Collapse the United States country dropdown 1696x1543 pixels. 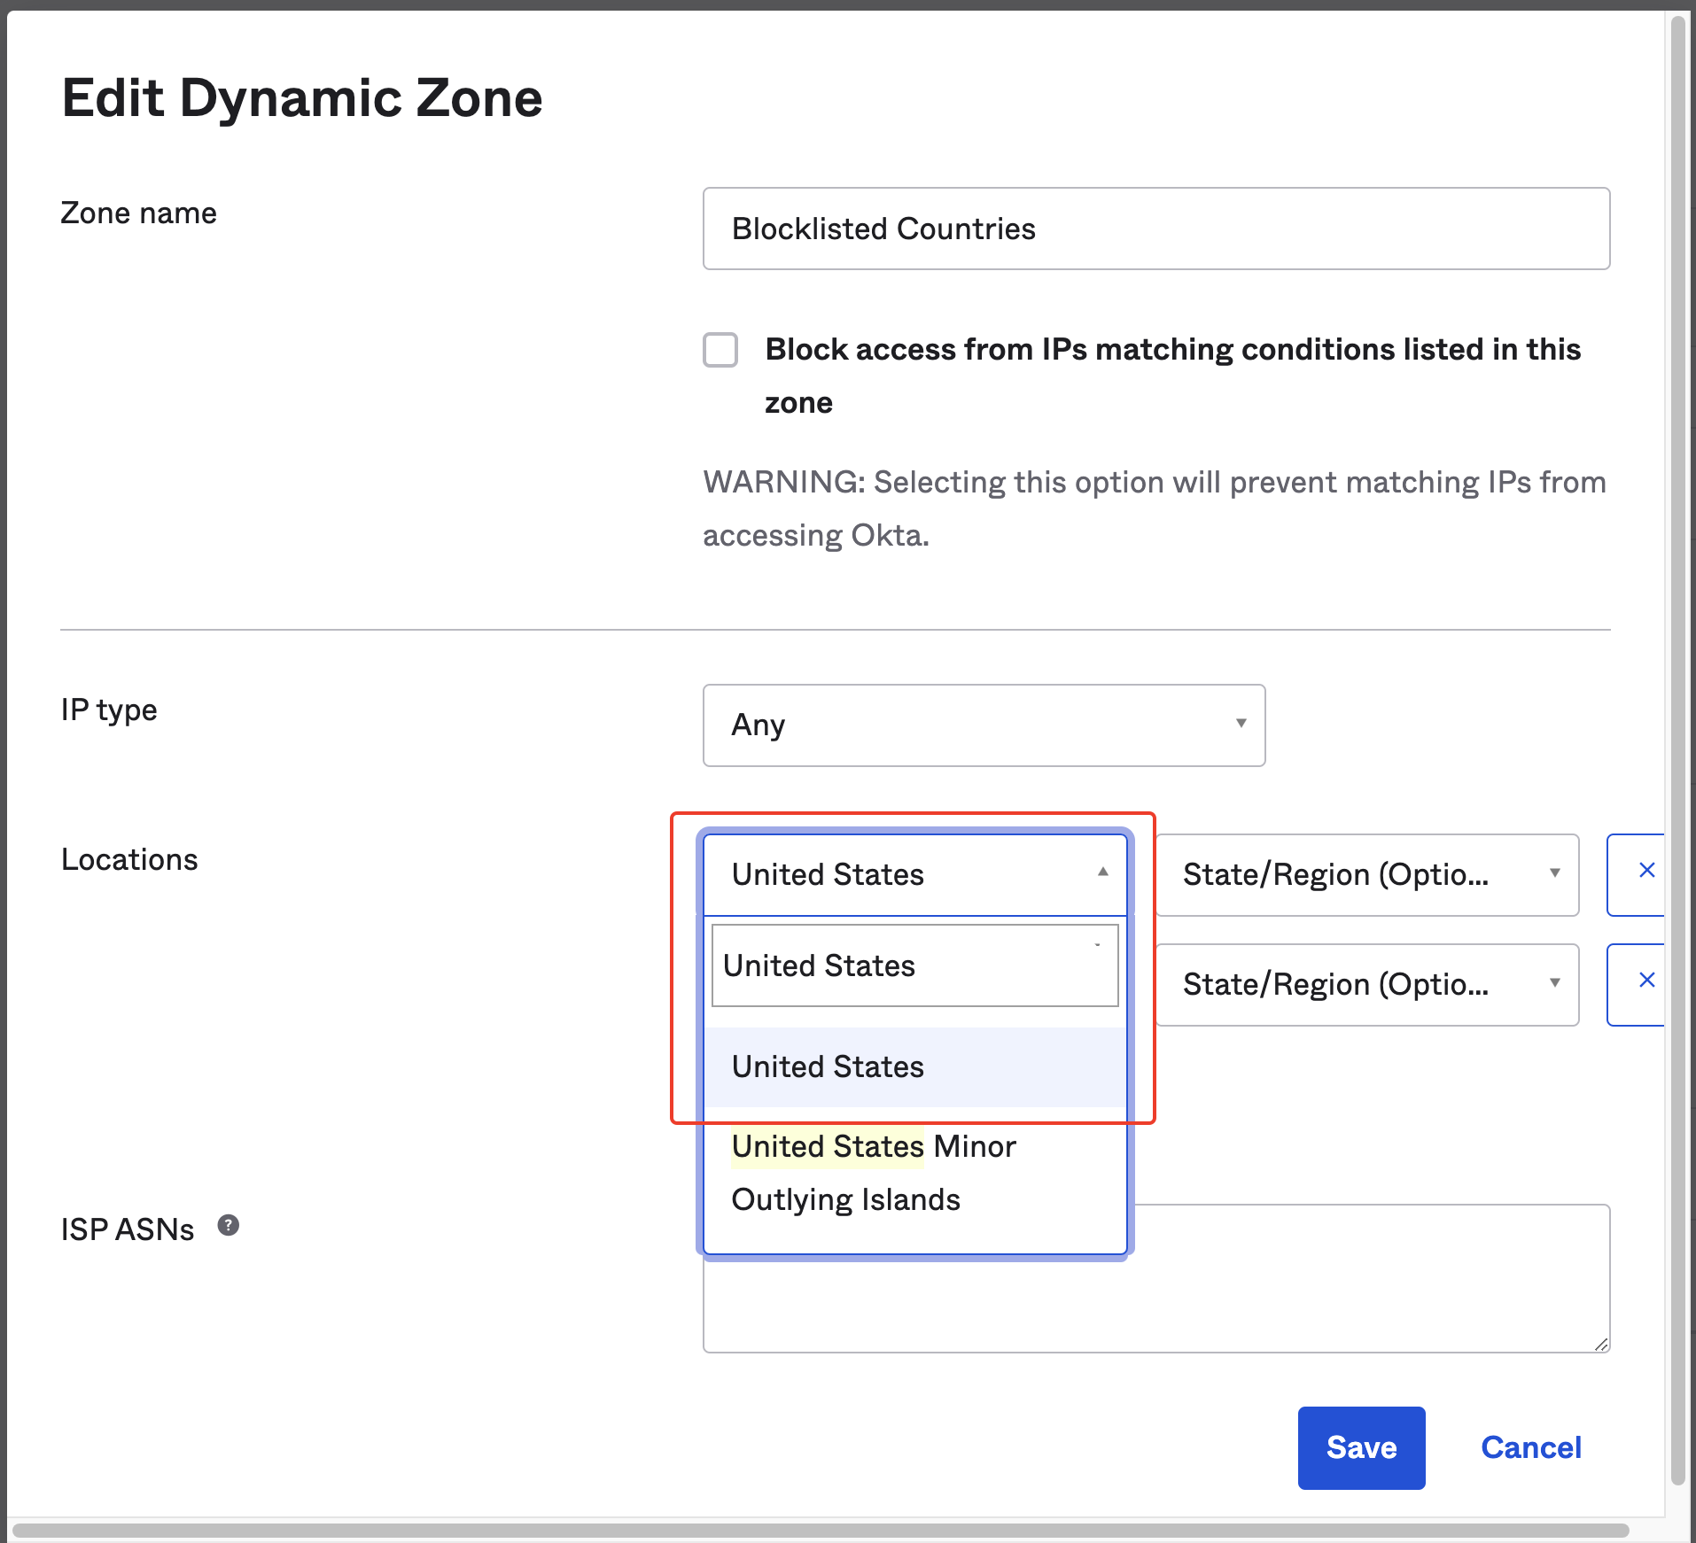[x=915, y=874]
